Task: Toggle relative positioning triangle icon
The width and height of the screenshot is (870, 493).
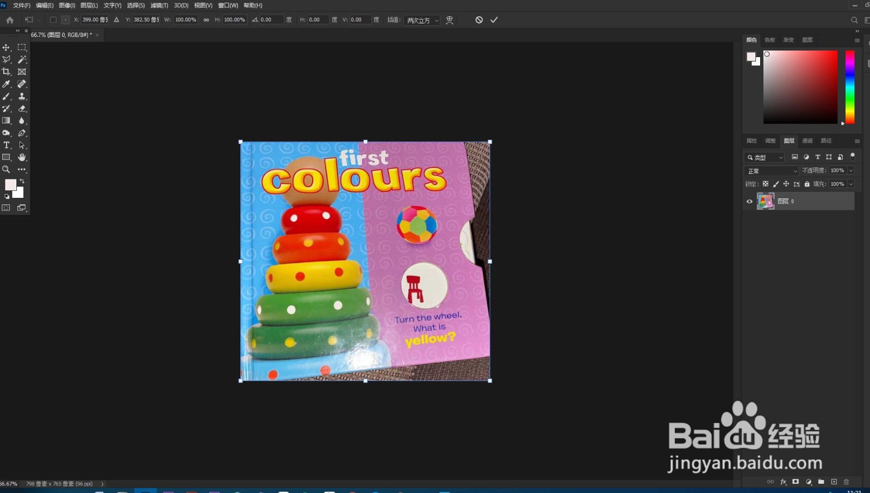Action: click(116, 20)
